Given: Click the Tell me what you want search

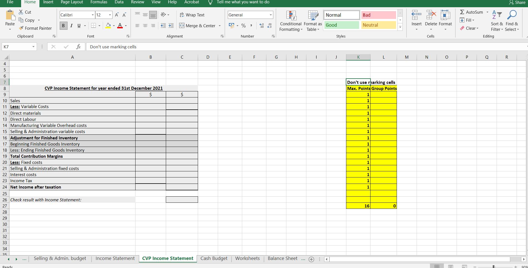Looking at the screenshot, I should coord(243,2).
